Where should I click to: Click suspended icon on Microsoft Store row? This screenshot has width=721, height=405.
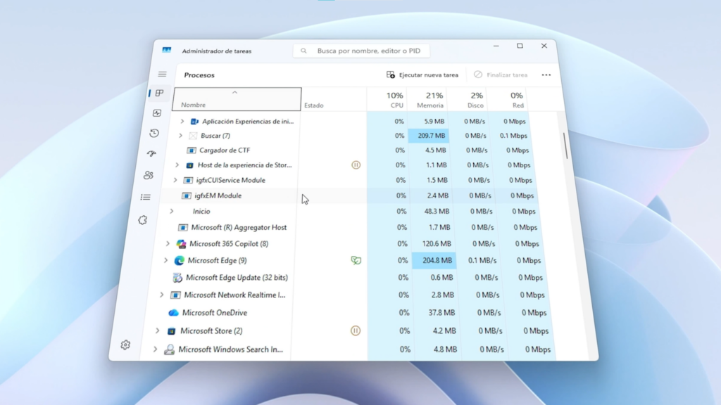(356, 330)
